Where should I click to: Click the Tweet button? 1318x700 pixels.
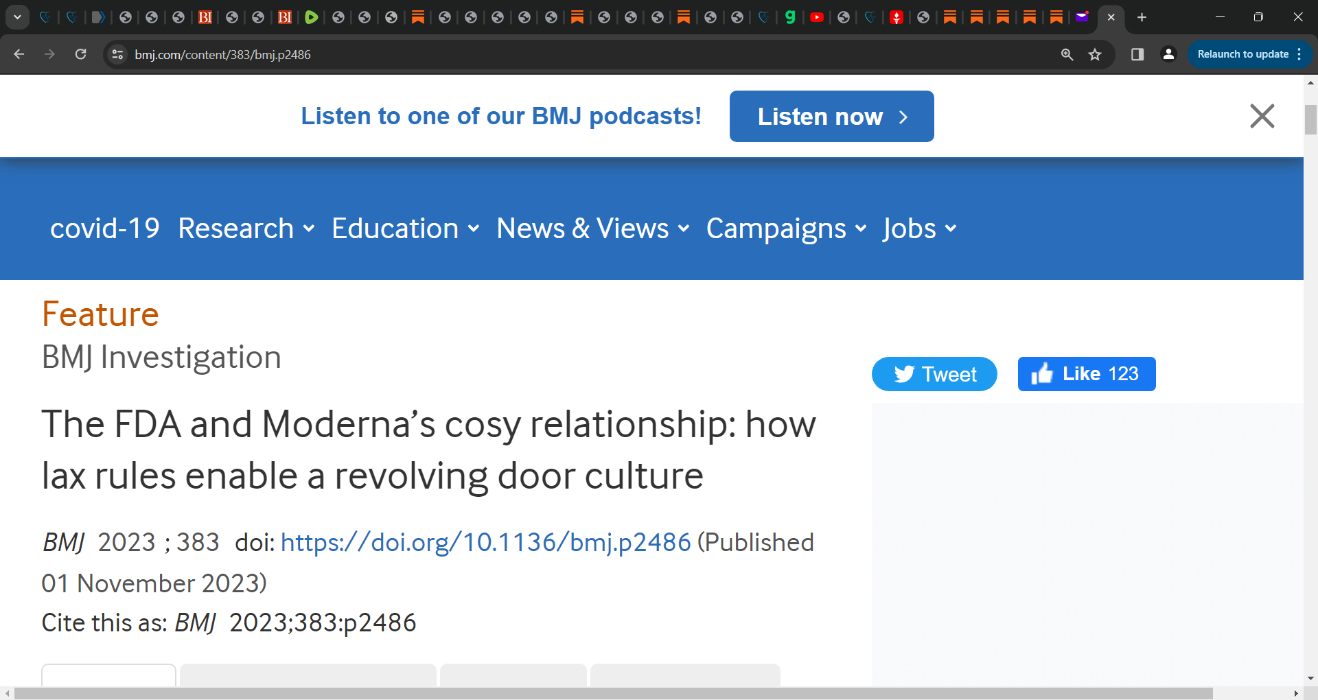pos(934,374)
